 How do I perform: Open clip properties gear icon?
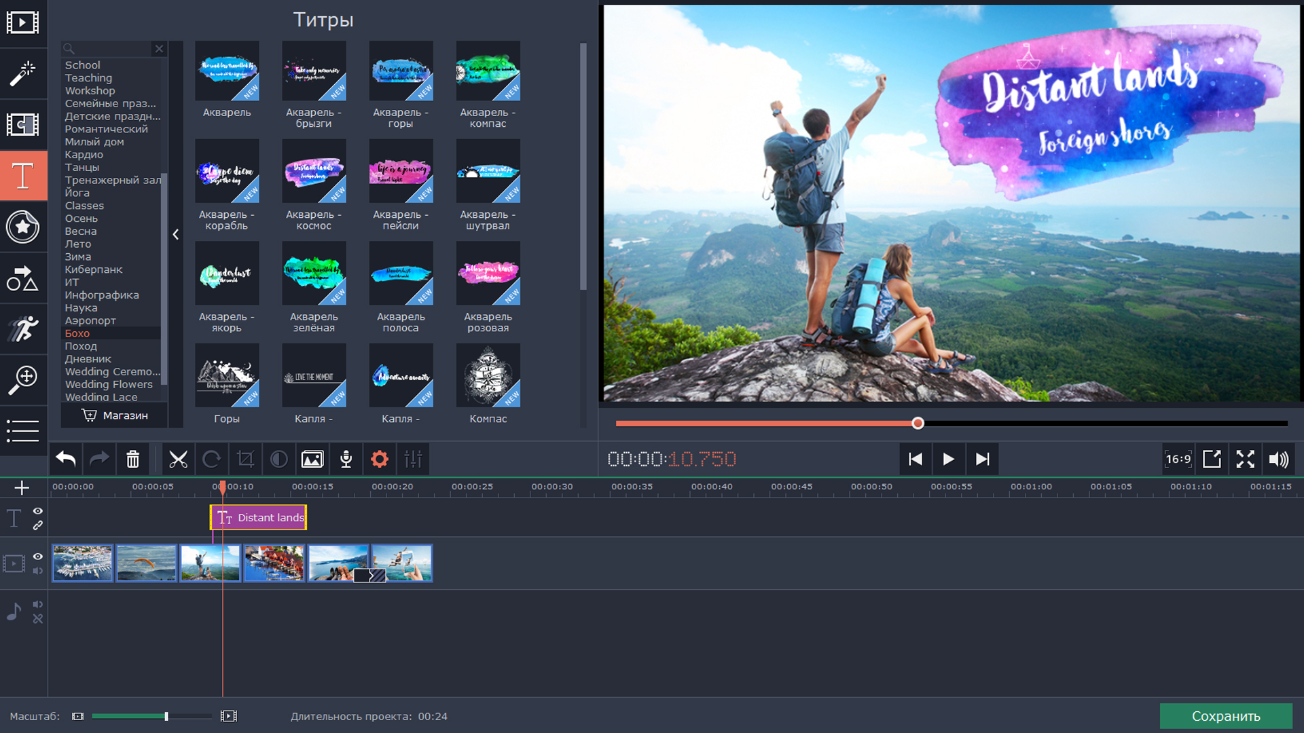tap(380, 459)
